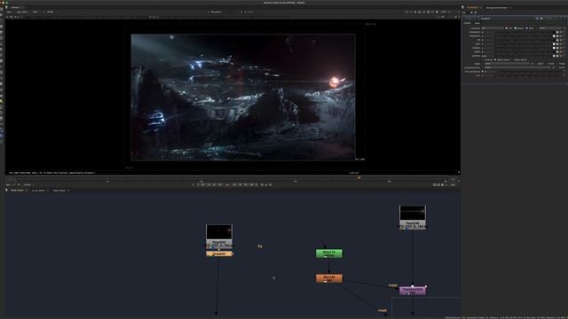Open the channels dropdown in Grade properties

[493, 28]
